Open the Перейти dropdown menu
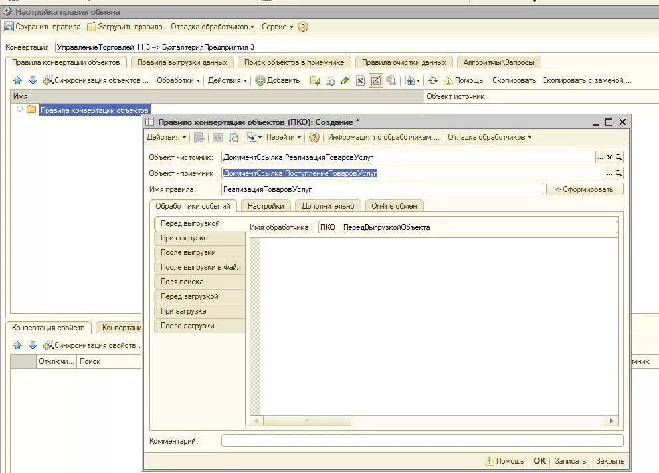659x473 pixels. pos(284,137)
